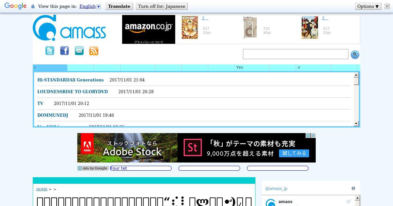Click the middle empty ad pill link
The width and height of the screenshot is (393, 206).
pos(209,168)
